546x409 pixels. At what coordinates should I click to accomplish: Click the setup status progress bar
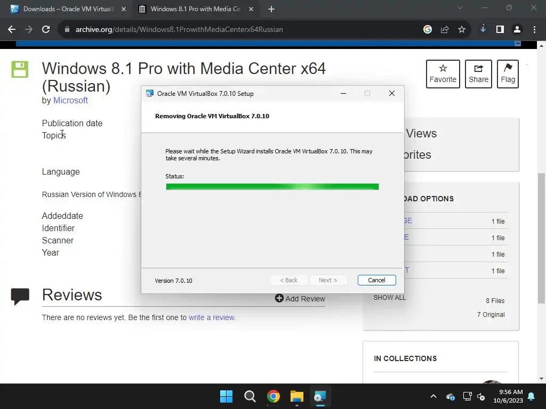click(x=272, y=187)
